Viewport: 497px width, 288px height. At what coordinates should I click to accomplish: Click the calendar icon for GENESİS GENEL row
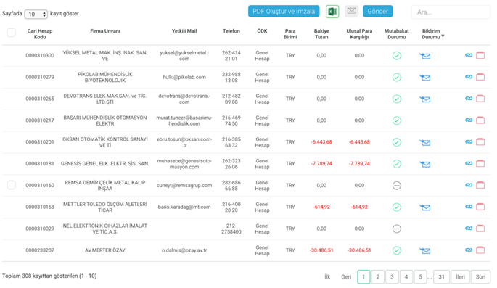[480, 163]
